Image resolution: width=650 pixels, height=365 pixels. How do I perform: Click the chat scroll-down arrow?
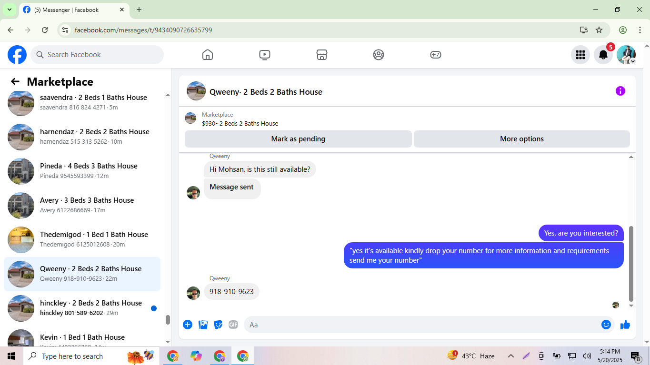[x=631, y=306]
